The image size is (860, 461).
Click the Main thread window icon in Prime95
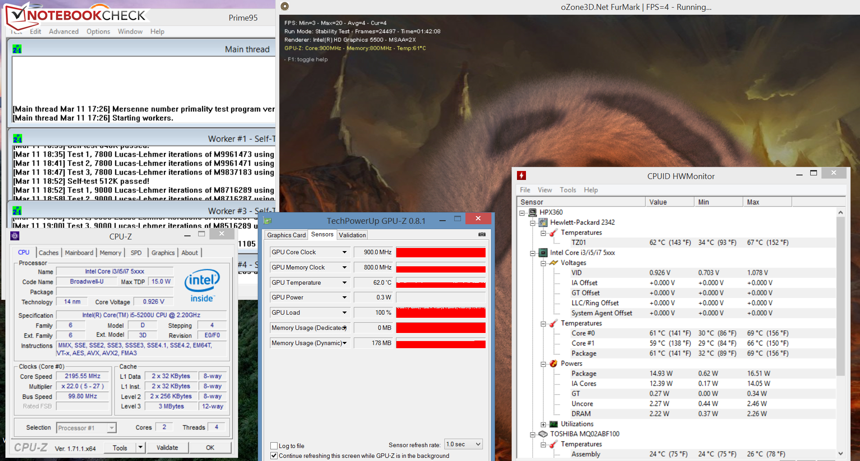(17, 49)
